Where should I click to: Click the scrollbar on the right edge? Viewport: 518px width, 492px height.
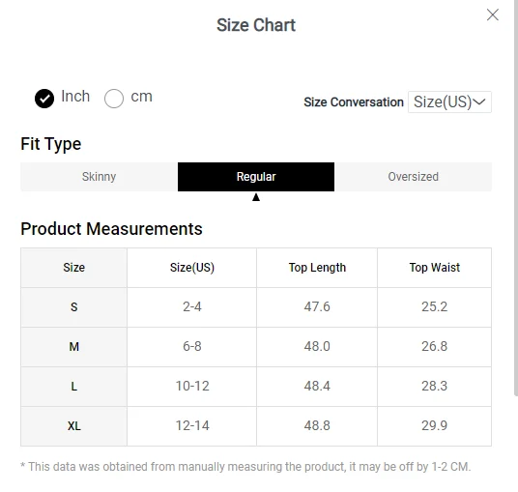[516, 198]
